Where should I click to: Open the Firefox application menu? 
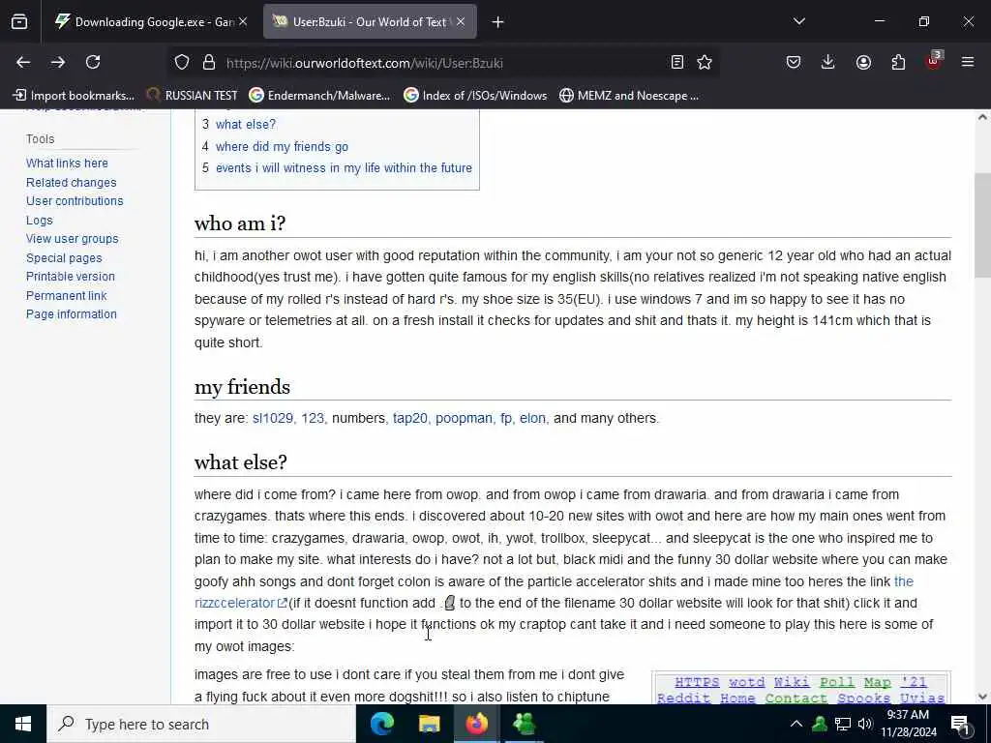(968, 63)
